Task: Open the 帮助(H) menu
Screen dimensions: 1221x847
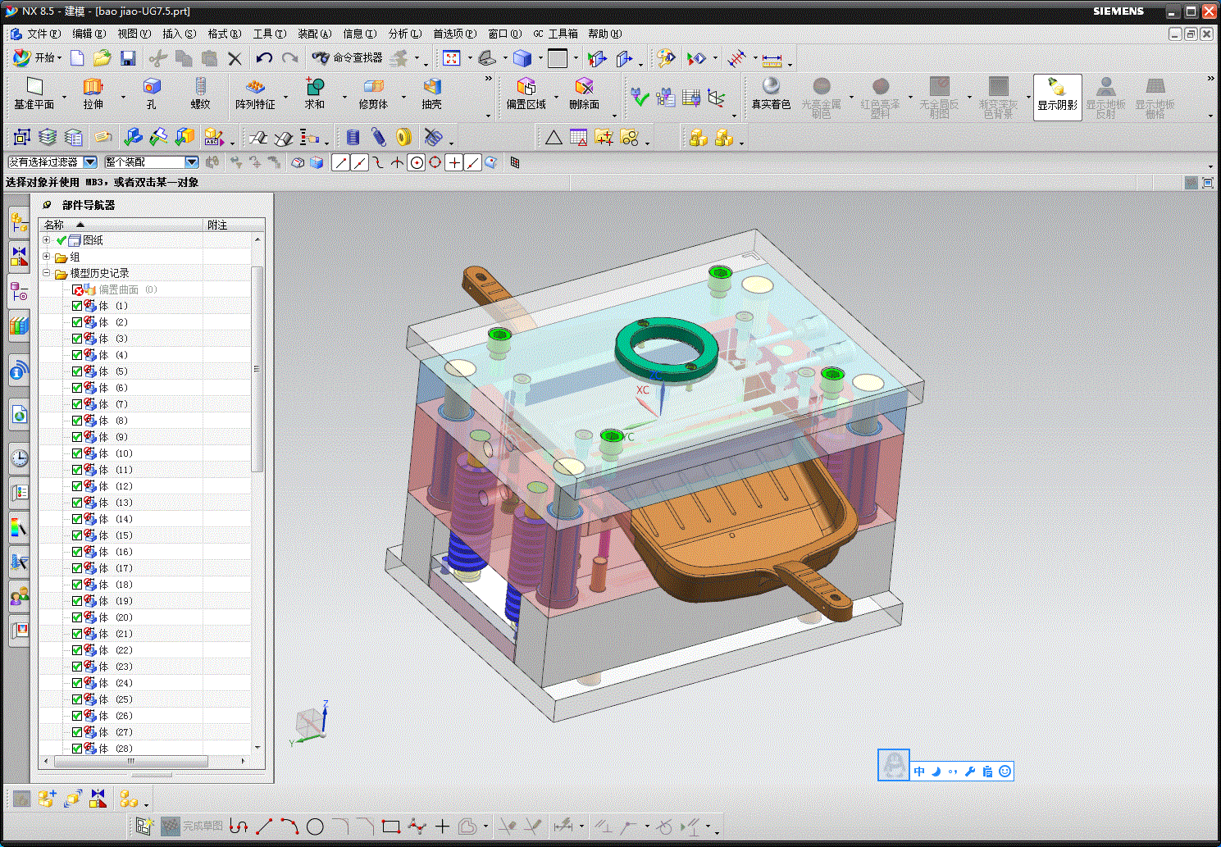Action: coord(604,34)
